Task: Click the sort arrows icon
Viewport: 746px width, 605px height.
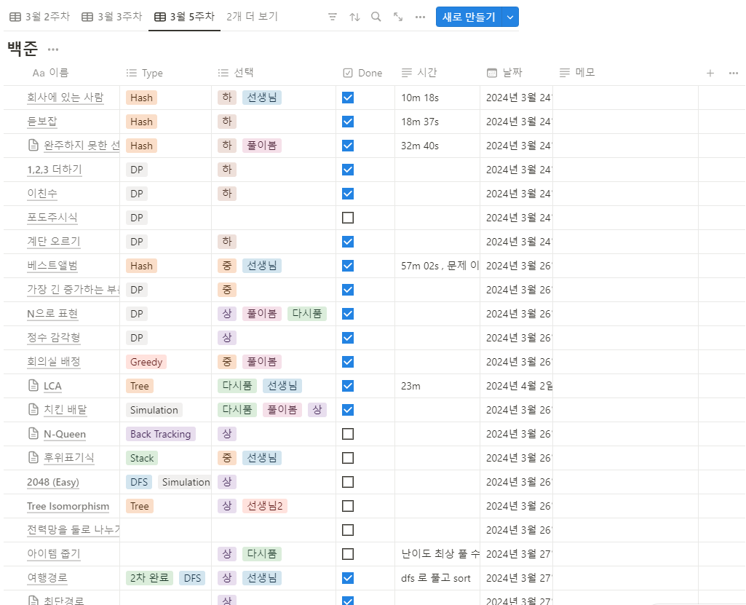Action: pyautogui.click(x=354, y=17)
